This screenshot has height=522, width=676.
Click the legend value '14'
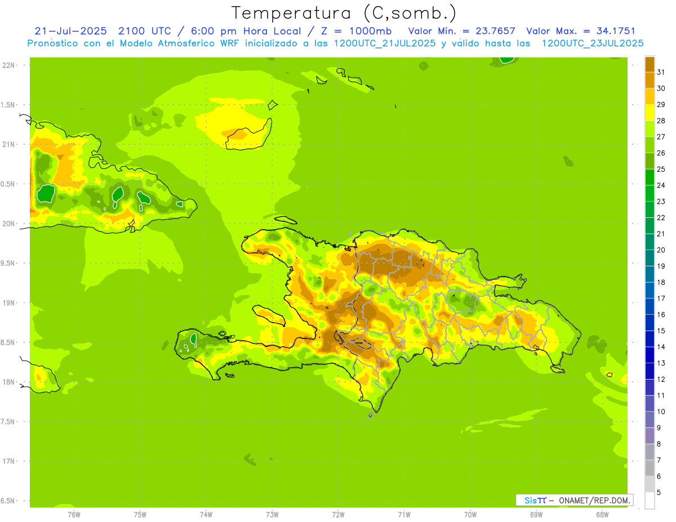[x=661, y=347]
